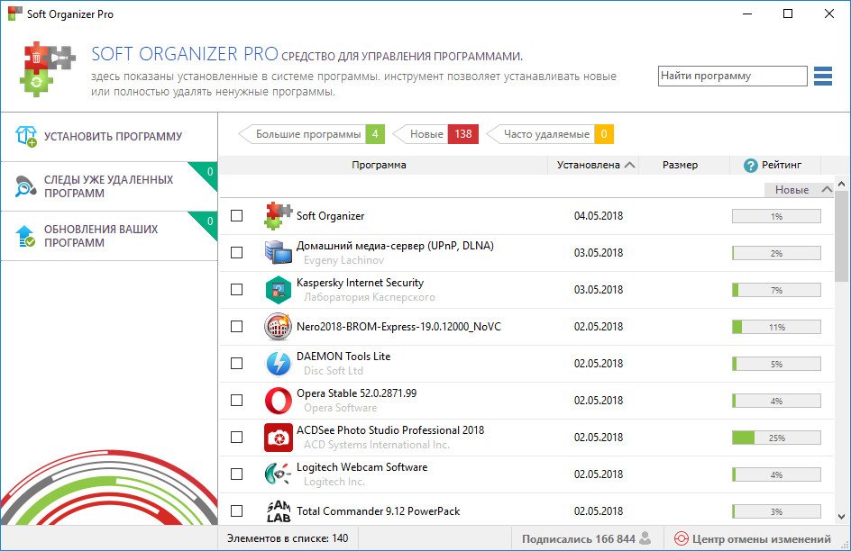Click the rating bar showing 11%
851x551 pixels.
click(x=776, y=327)
